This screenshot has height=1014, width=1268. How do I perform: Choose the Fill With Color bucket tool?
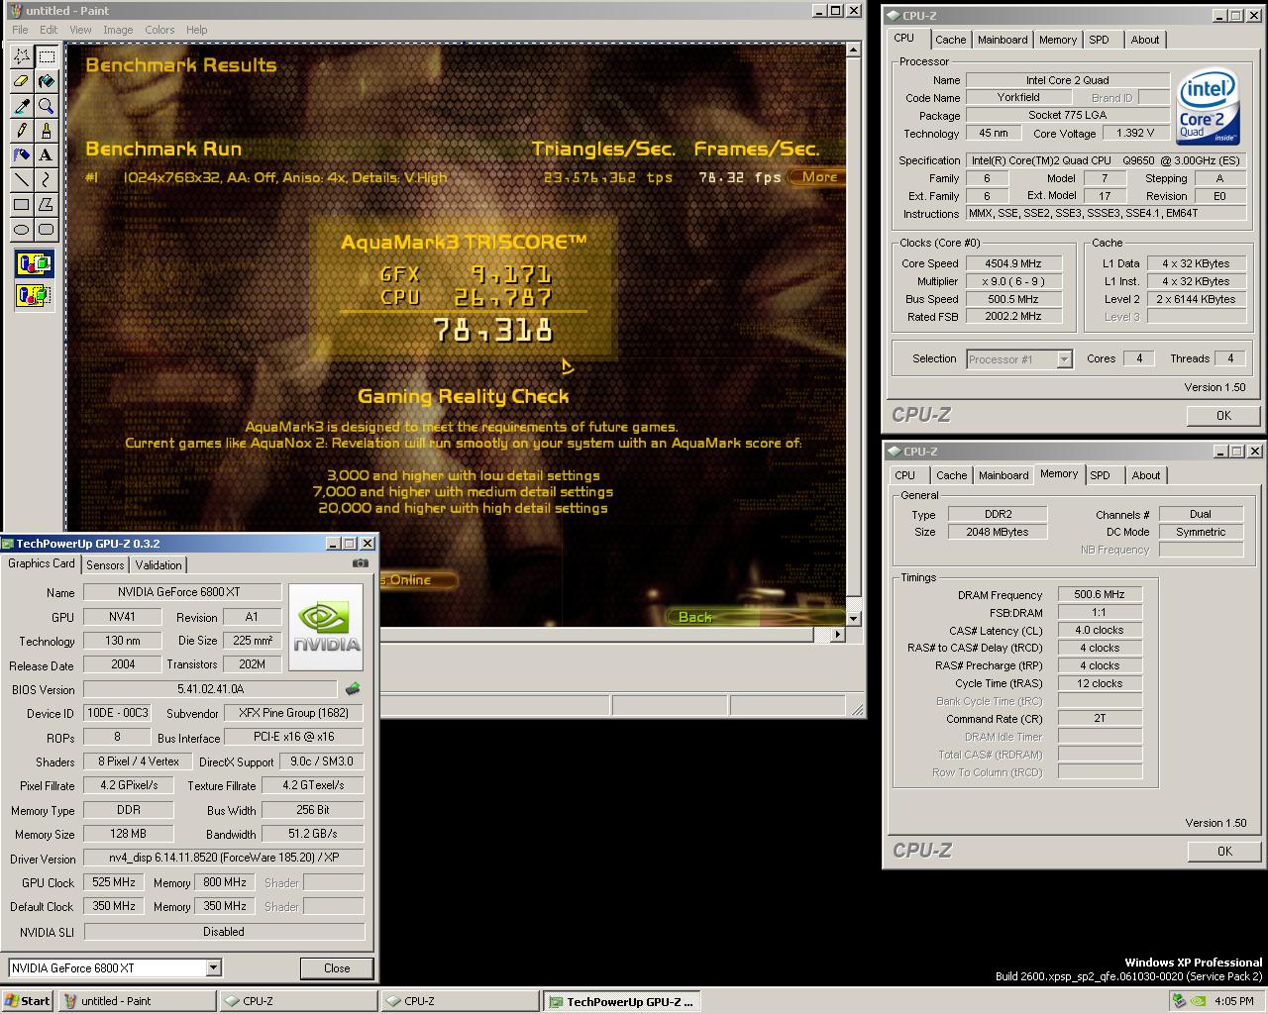[46, 81]
